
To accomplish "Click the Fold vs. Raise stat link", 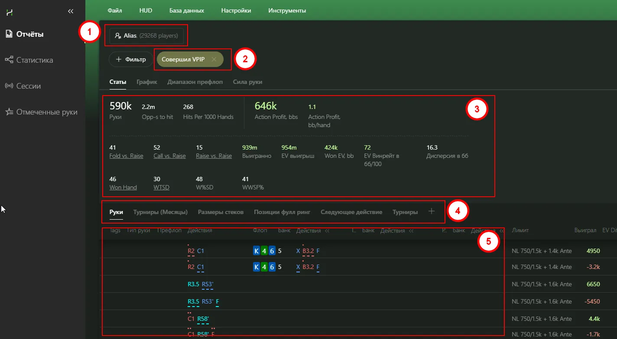I will pyautogui.click(x=126, y=156).
